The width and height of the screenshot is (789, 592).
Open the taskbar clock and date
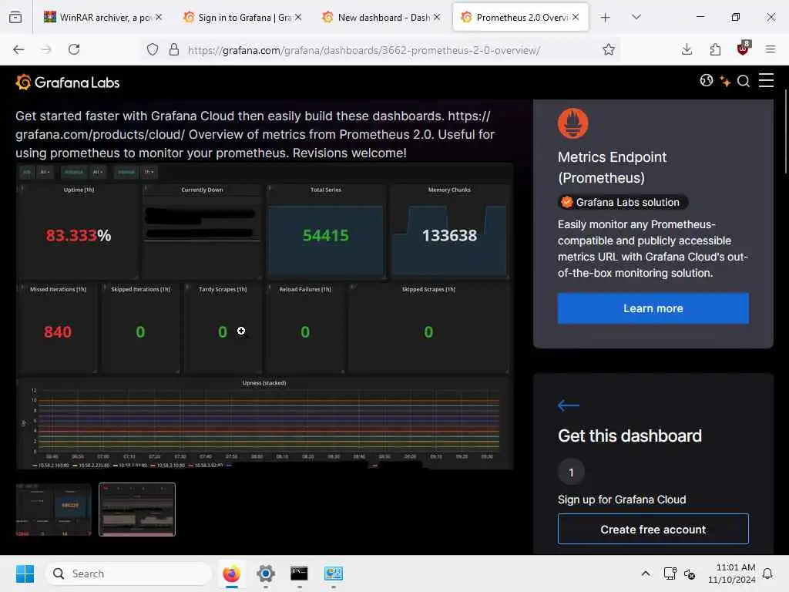coord(731,573)
